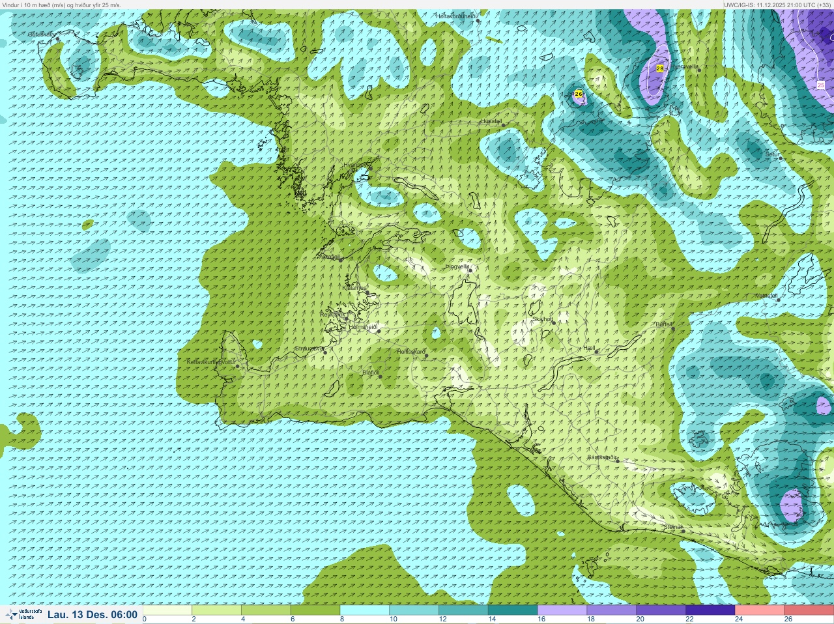The width and height of the screenshot is (834, 624).
Task: Click the Hvanneyri station label
Action: click(x=356, y=165)
